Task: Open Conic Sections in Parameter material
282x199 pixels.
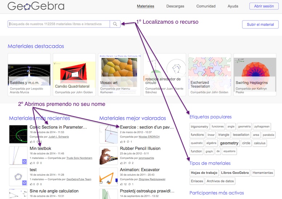Action: (x=58, y=127)
